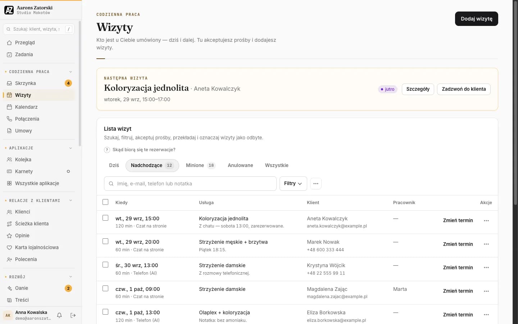Click the Karnety card icon
Screen dimensions: 518x324
coord(9,171)
